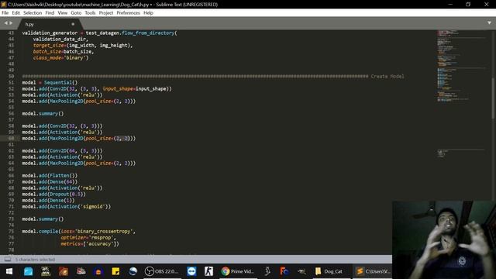Go to previous tab with left arrow
This screenshot has width=496, height=279.
point(5,23)
